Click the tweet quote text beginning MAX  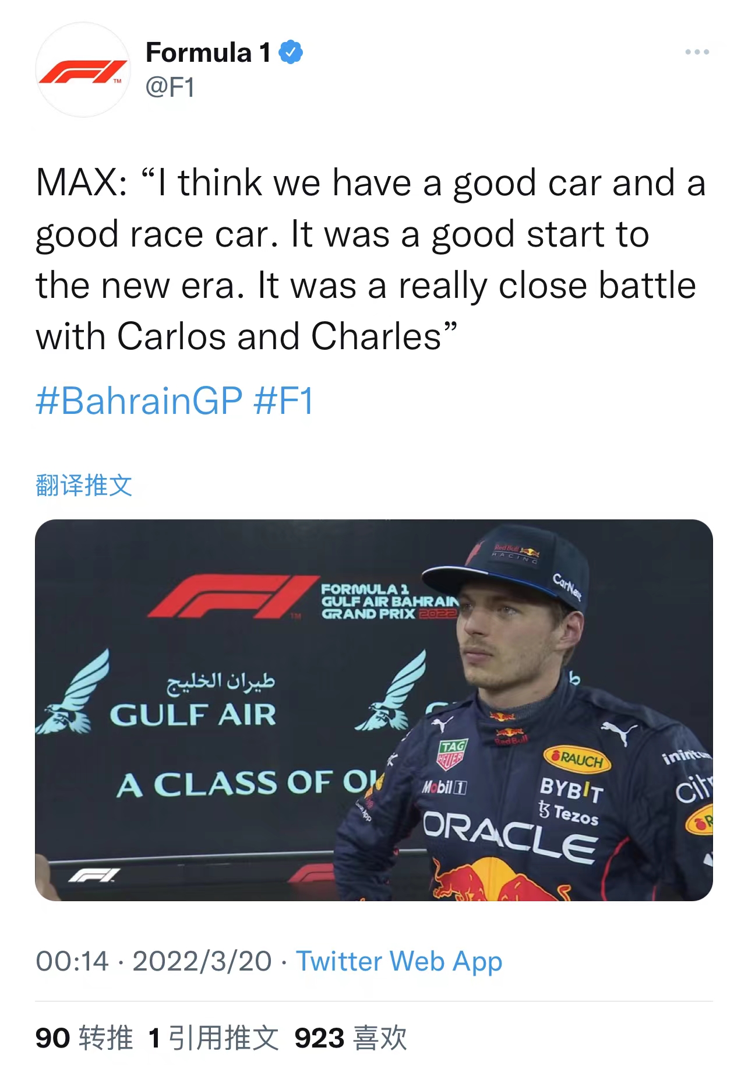pos(371,259)
